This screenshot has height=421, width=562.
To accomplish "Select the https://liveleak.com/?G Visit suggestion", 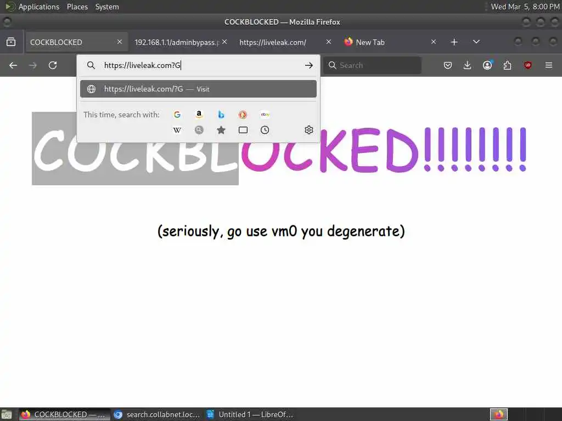I will click(198, 89).
